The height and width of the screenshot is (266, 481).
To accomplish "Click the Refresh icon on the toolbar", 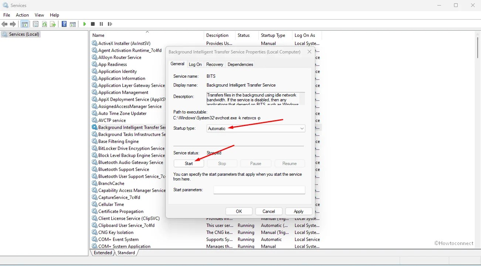I will coord(44,24).
